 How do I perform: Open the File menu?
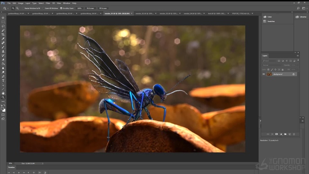(x=9, y=3)
